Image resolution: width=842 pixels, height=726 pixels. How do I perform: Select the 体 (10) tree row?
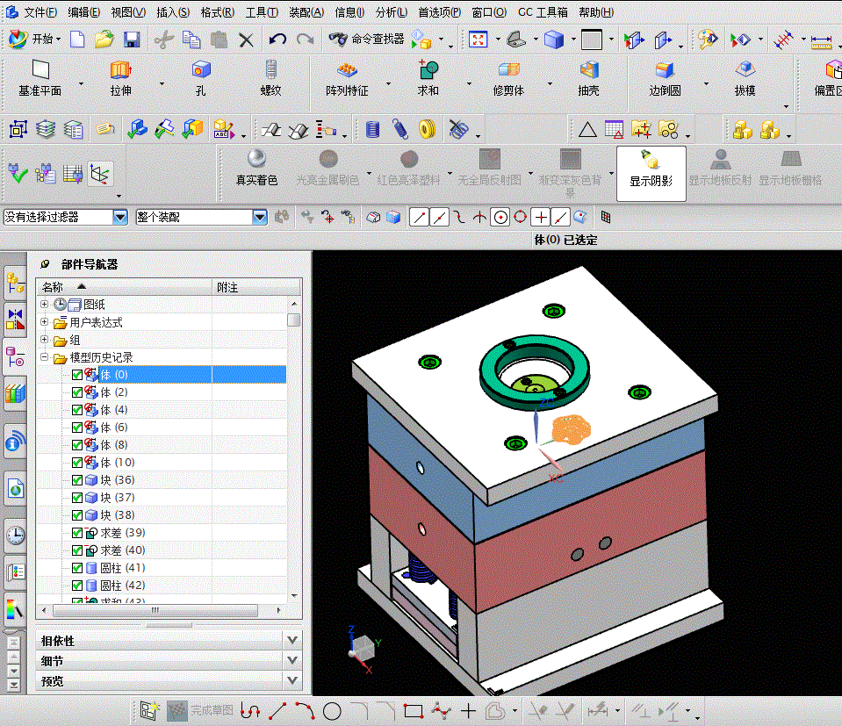(161, 463)
